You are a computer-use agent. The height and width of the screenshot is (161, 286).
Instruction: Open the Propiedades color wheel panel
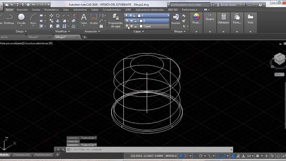click(x=196, y=19)
